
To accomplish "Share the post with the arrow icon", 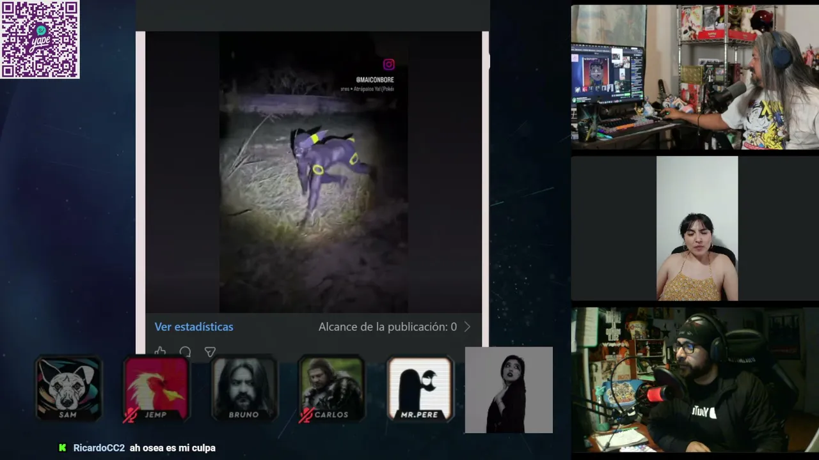I will (x=210, y=351).
